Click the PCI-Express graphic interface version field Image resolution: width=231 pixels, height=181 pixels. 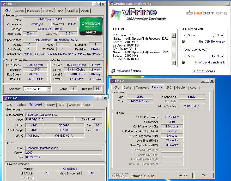pyautogui.click(x=69, y=169)
